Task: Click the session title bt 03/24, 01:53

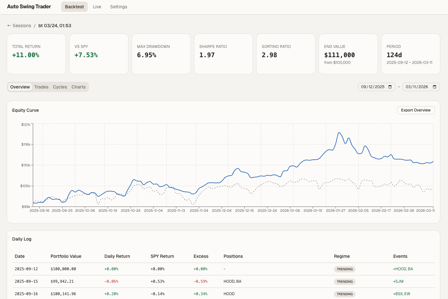Action: tap(55, 26)
